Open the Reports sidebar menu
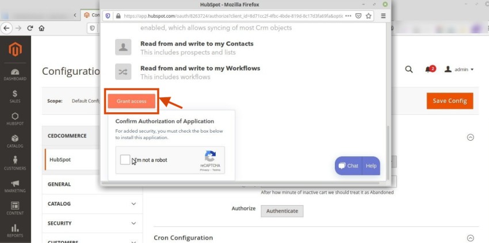Viewport: 489px width, 243px height. click(15, 231)
